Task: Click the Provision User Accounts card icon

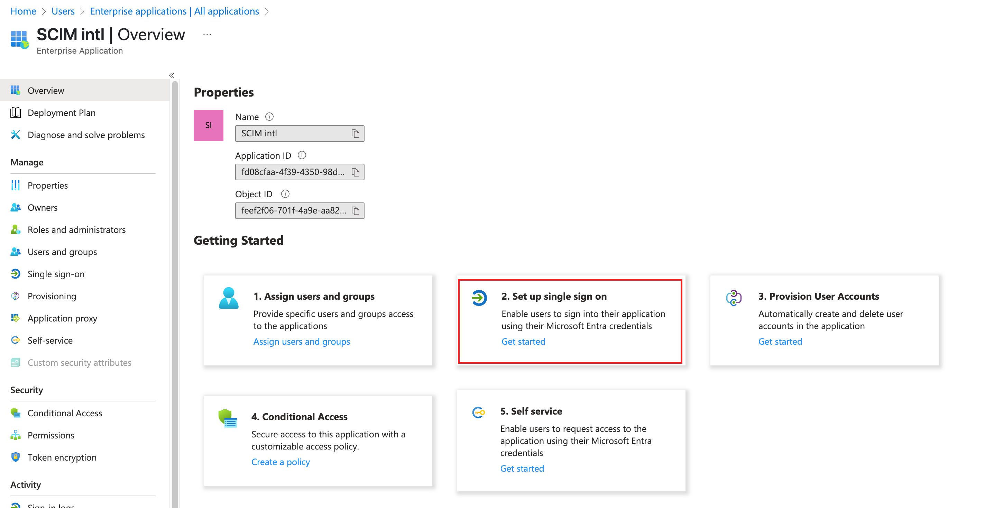Action: [734, 298]
